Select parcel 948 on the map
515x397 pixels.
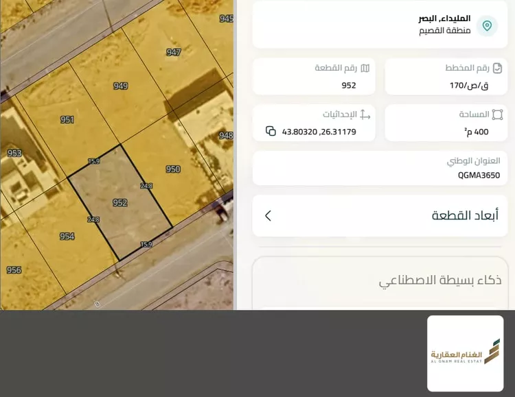(x=226, y=135)
